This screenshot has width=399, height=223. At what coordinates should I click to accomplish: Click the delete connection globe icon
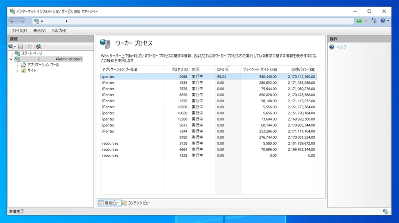[x=39, y=46]
